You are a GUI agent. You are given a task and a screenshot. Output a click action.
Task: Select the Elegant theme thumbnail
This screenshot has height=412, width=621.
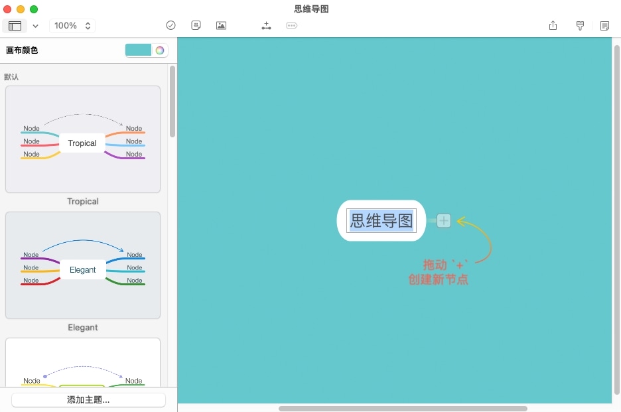pyautogui.click(x=83, y=265)
